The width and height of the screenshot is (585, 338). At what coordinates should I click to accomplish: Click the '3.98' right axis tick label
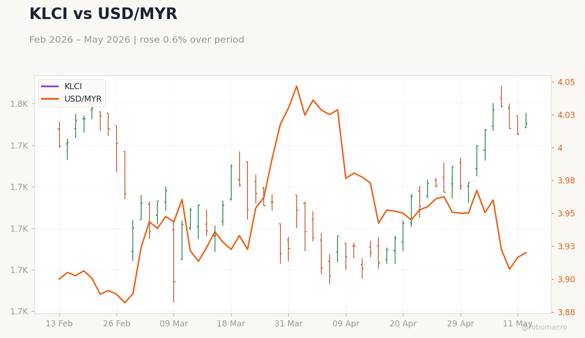(566, 181)
